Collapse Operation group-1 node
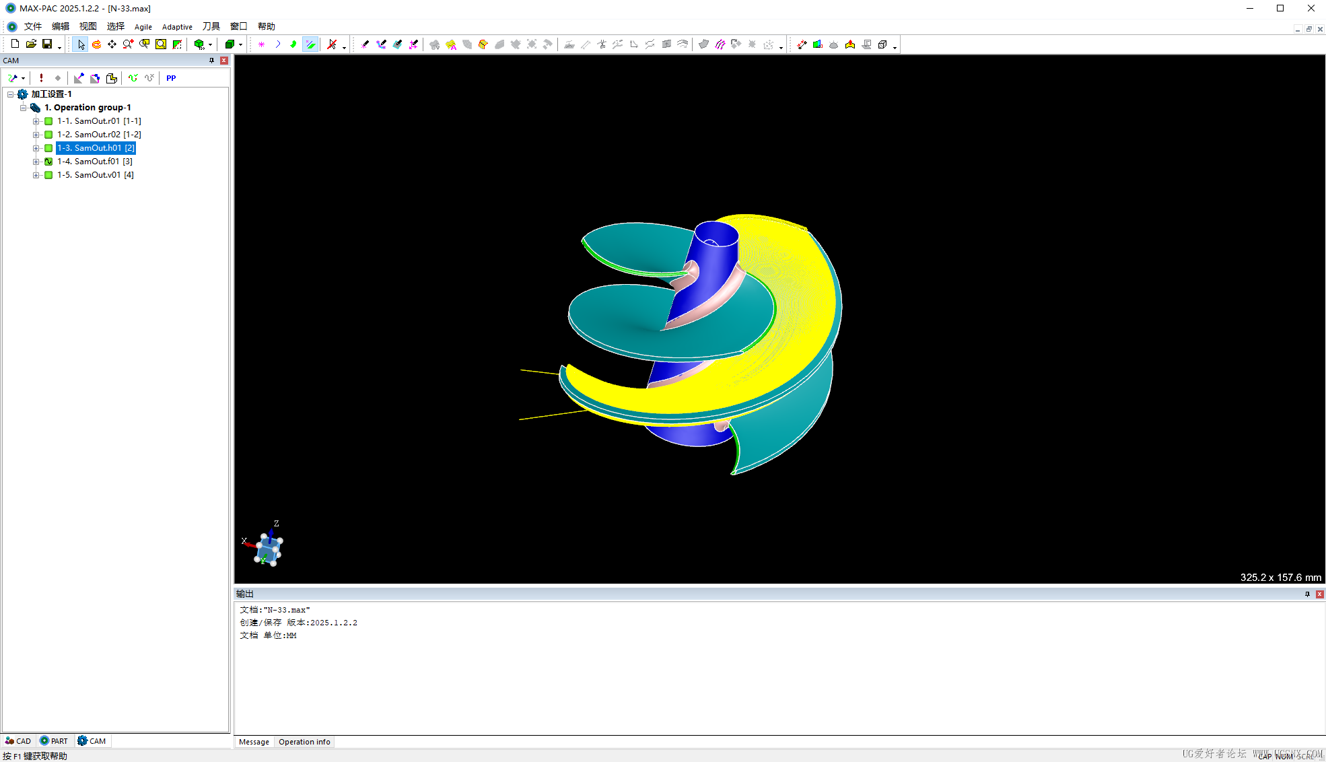This screenshot has height=762, width=1326. coord(23,108)
